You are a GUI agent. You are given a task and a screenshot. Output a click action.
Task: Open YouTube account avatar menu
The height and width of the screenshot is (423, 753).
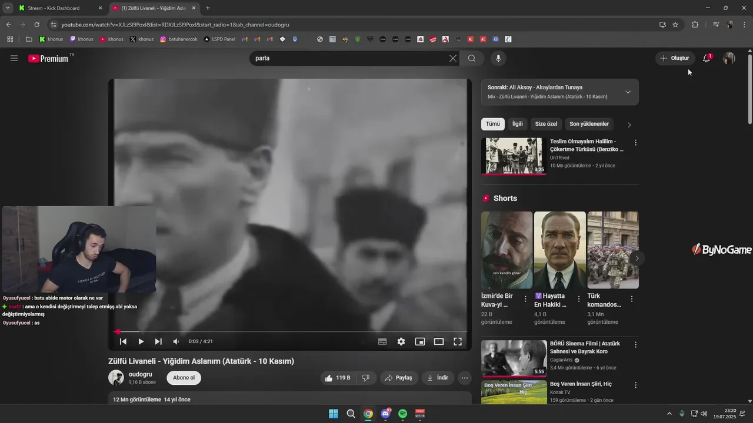coord(729,58)
